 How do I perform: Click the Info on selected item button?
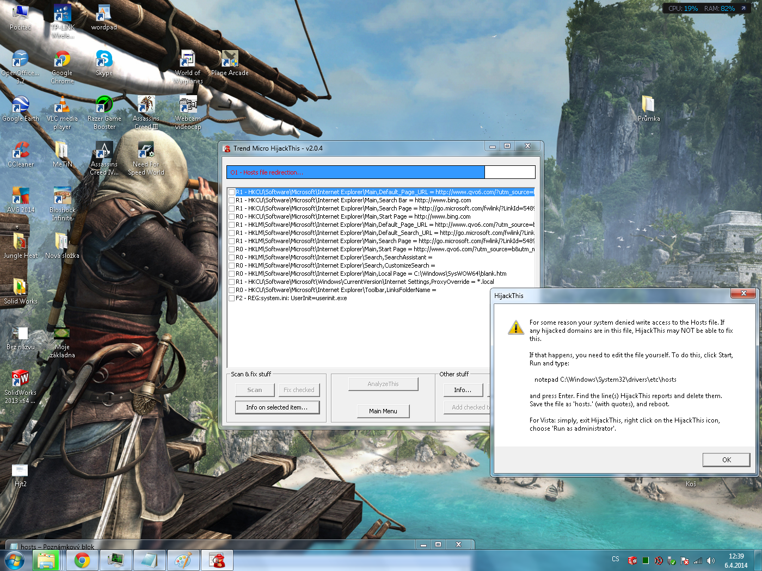[276, 407]
